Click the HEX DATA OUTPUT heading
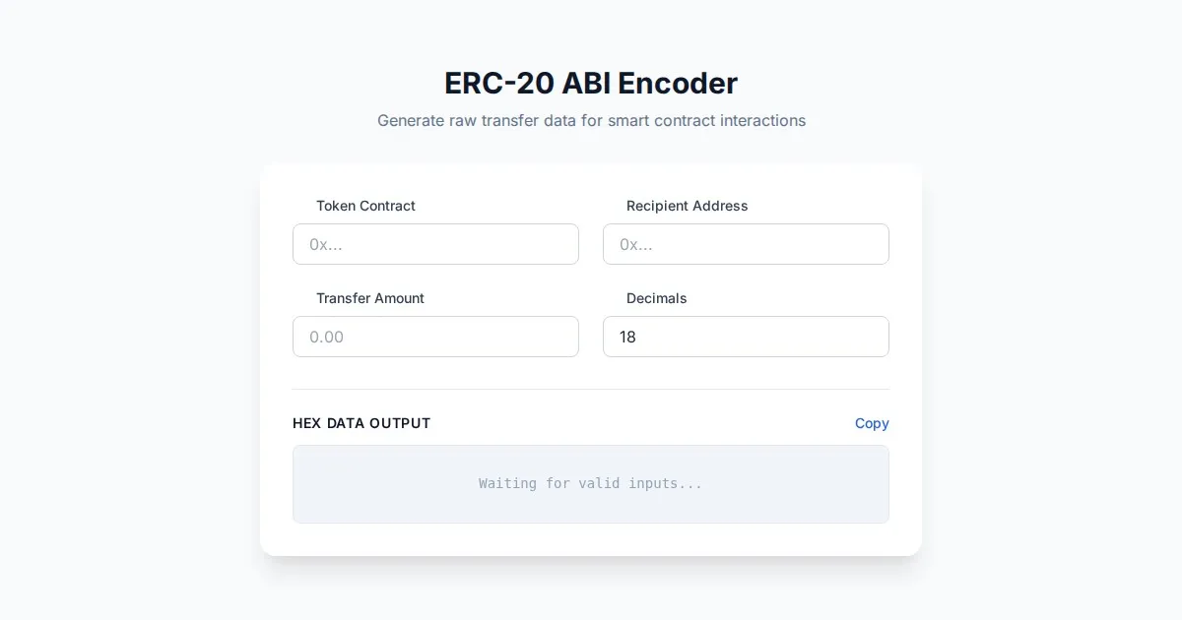Image resolution: width=1182 pixels, height=620 pixels. click(x=361, y=423)
